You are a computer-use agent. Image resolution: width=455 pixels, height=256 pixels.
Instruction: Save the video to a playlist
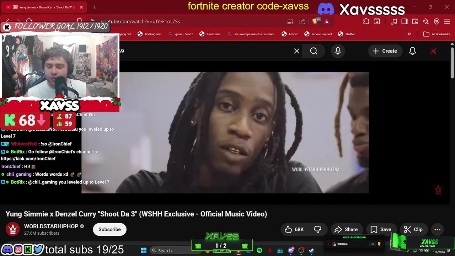click(381, 229)
